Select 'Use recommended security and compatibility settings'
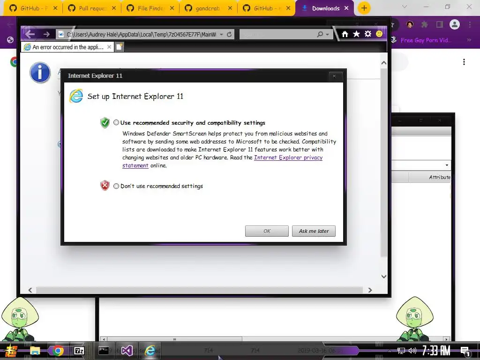480x360 pixels. (x=116, y=122)
